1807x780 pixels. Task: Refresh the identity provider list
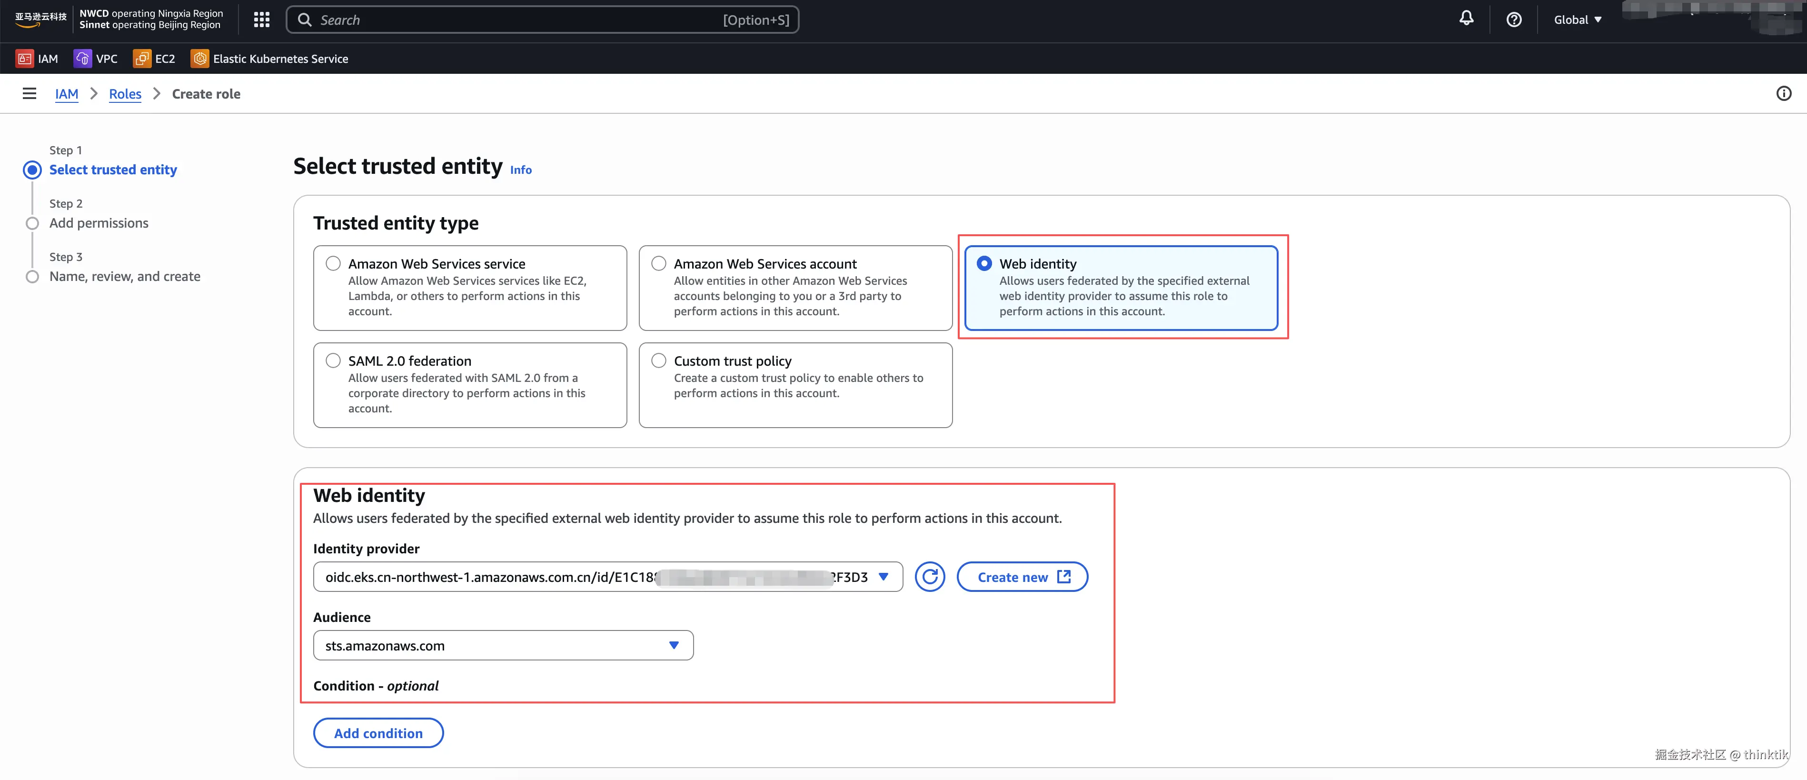click(930, 577)
